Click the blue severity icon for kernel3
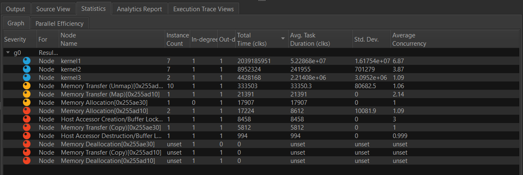Image resolution: width=523 pixels, height=175 pixels. tap(26, 77)
